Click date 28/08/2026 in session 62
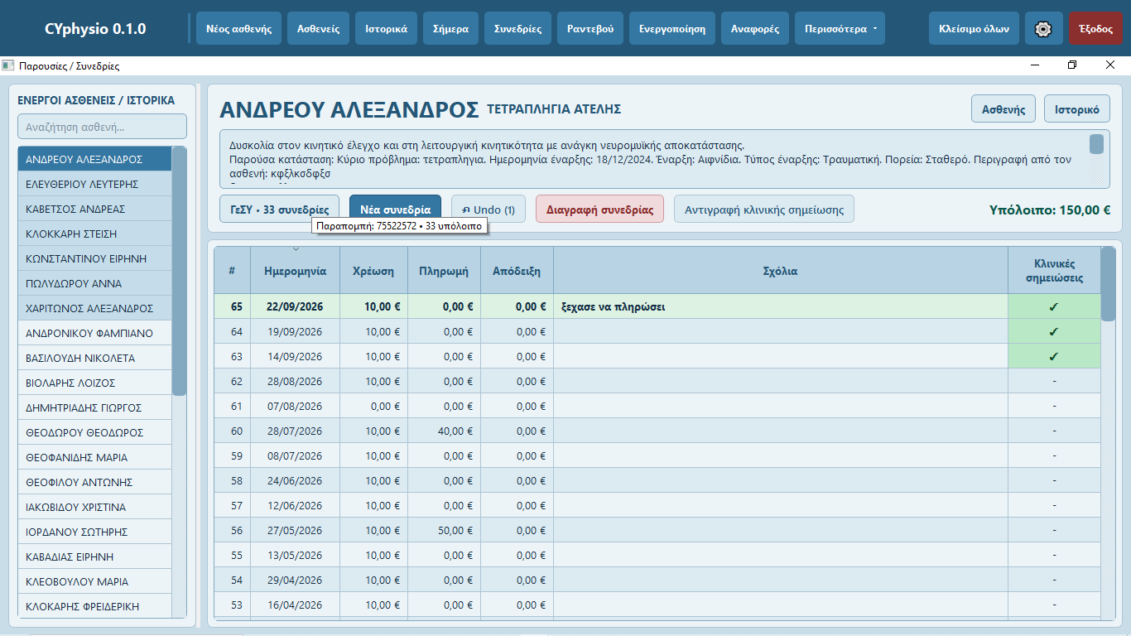The height and width of the screenshot is (636, 1131). coord(295,382)
